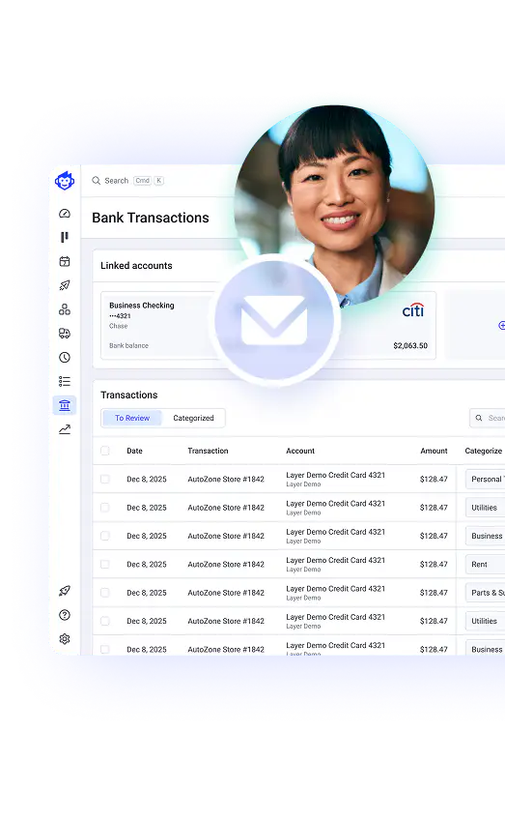Open the trending chart sidebar icon
Viewport: 505px width, 820px height.
point(65,429)
